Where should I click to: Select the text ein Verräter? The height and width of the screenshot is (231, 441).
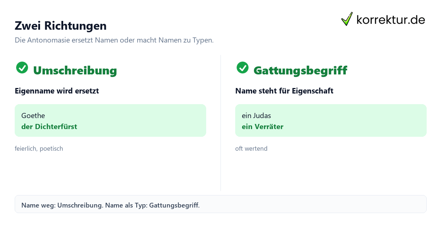click(x=262, y=126)
